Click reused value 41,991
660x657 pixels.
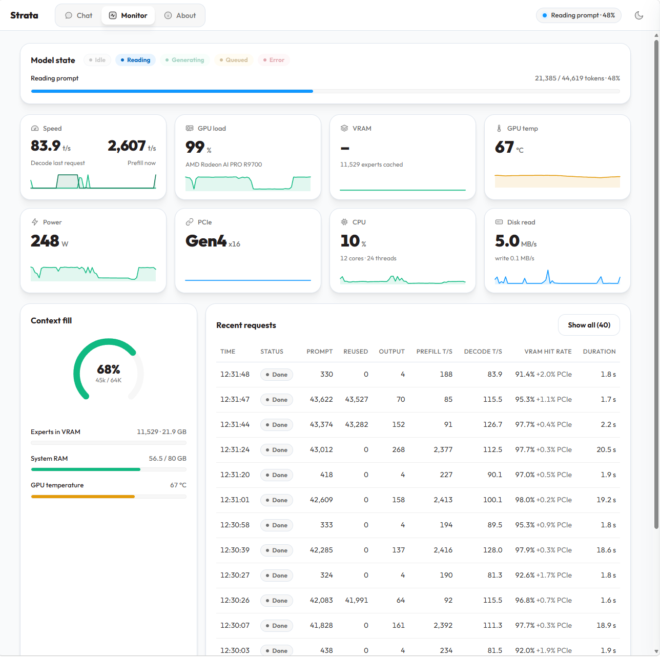[357, 600]
